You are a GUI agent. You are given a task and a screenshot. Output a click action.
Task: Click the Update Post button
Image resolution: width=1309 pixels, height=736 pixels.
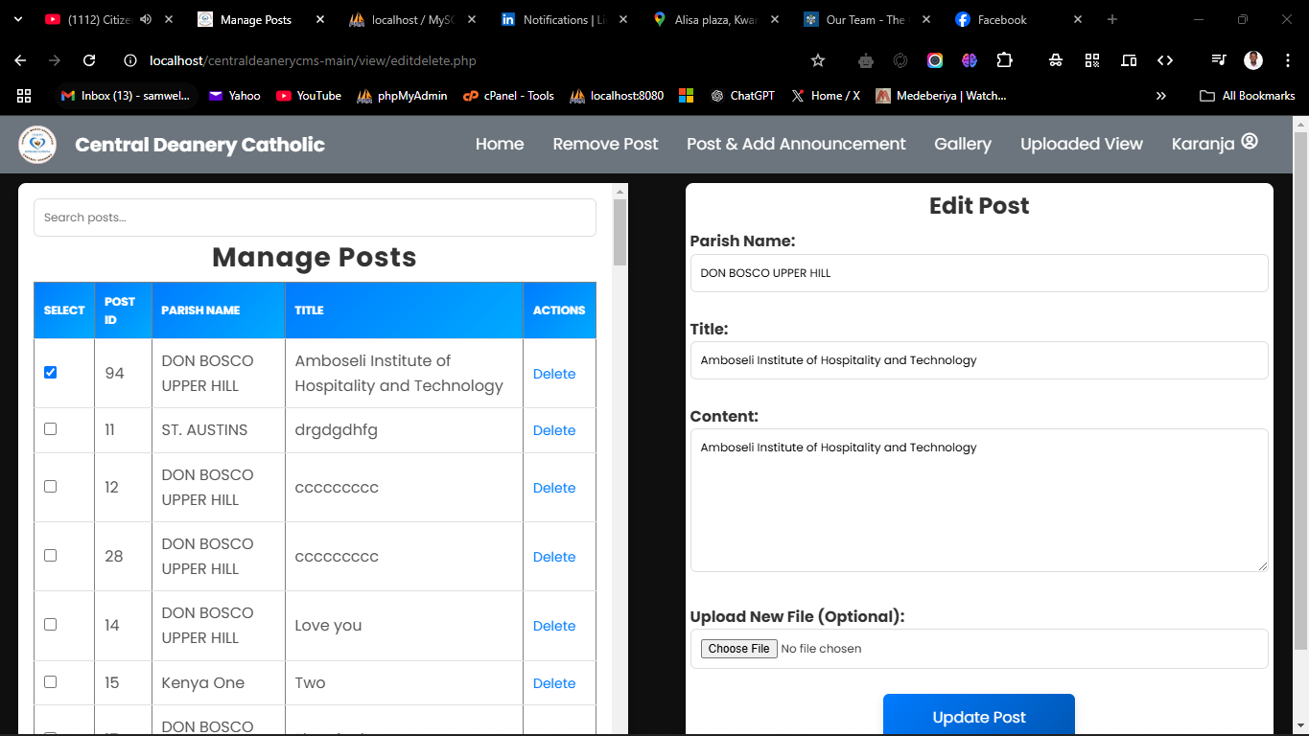[x=979, y=715]
